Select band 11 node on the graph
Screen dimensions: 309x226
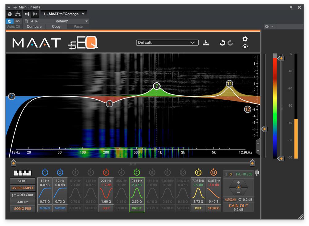(229, 84)
